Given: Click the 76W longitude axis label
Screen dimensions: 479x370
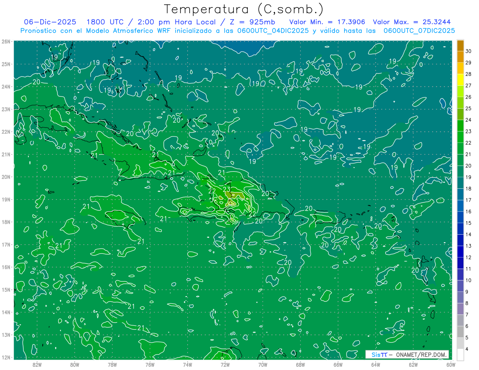Looking at the screenshot, I should coord(150,364).
